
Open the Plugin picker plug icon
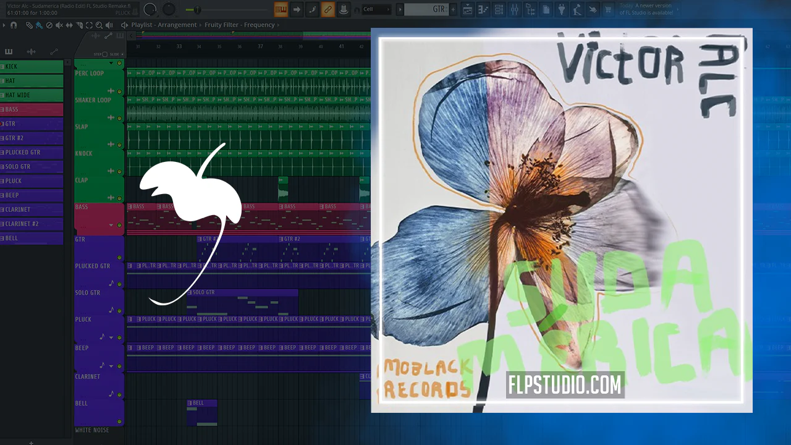(562, 9)
